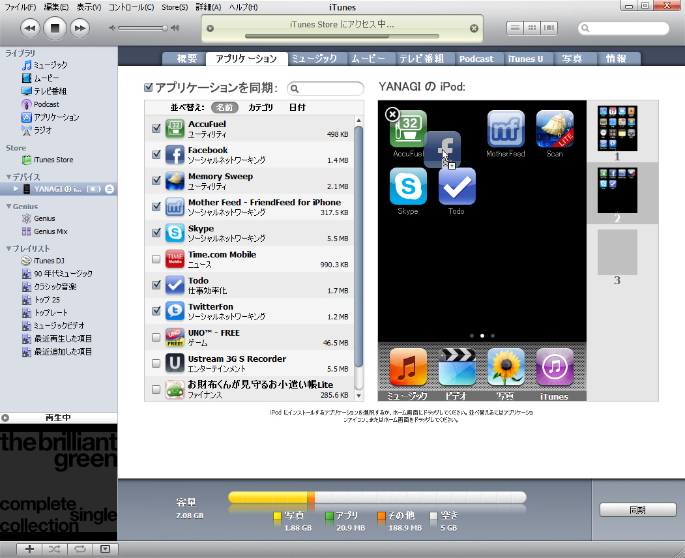Image resolution: width=685 pixels, height=558 pixels.
Task: Uncheck Facebook app checkbox
Action: [x=156, y=154]
